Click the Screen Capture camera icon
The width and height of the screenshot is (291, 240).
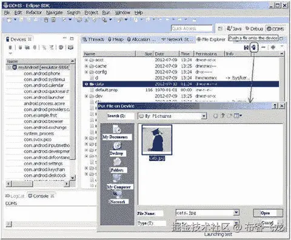tap(70, 47)
